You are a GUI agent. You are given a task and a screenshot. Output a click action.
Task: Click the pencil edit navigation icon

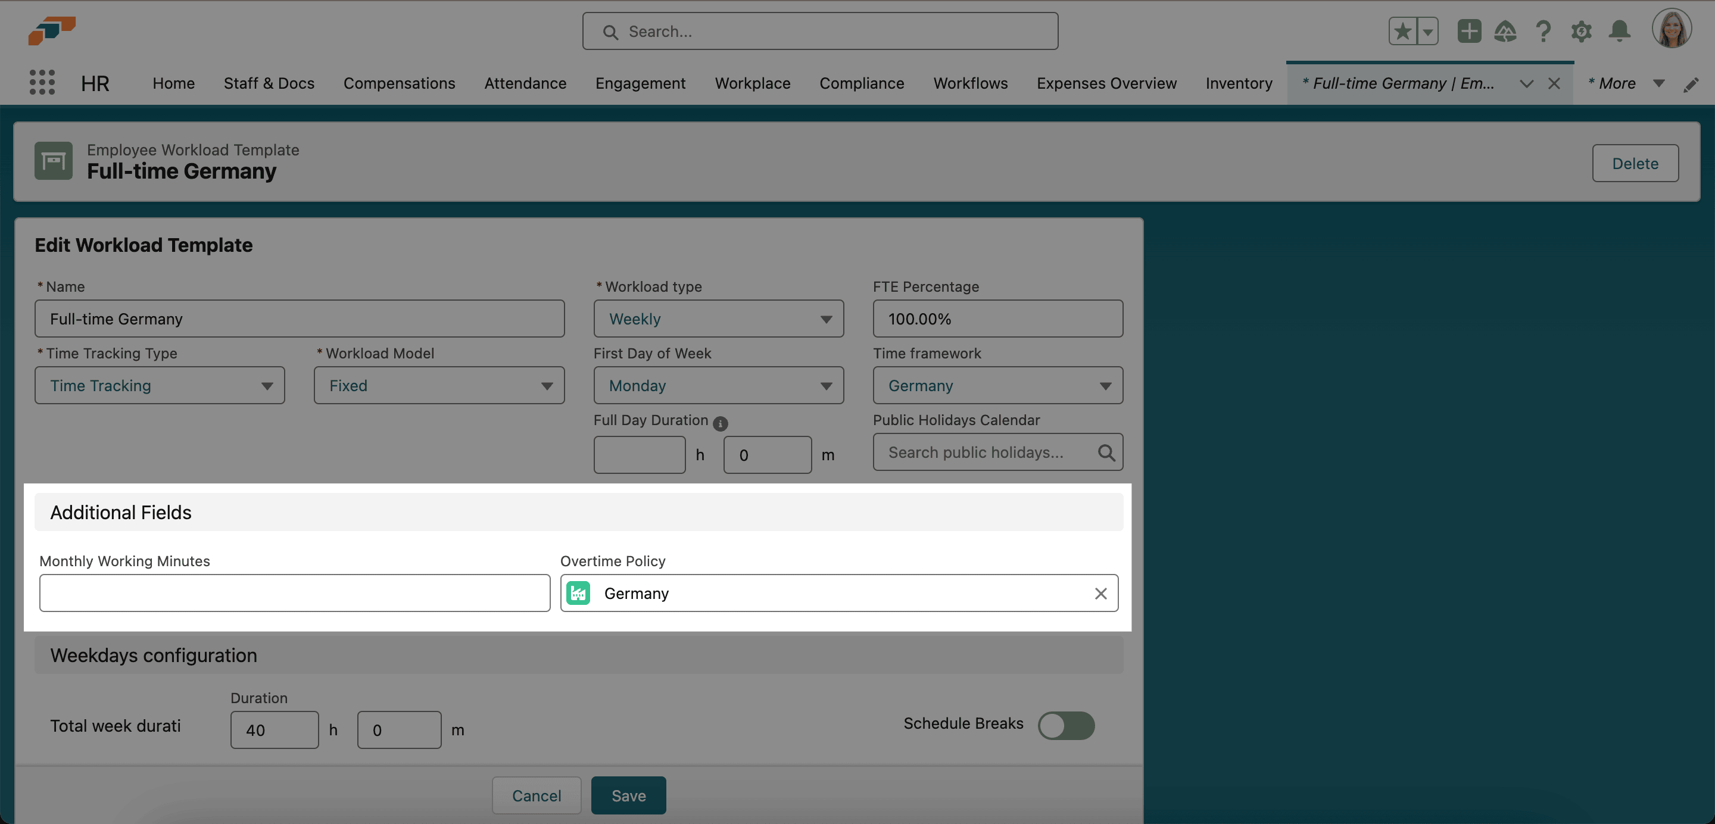[1691, 85]
